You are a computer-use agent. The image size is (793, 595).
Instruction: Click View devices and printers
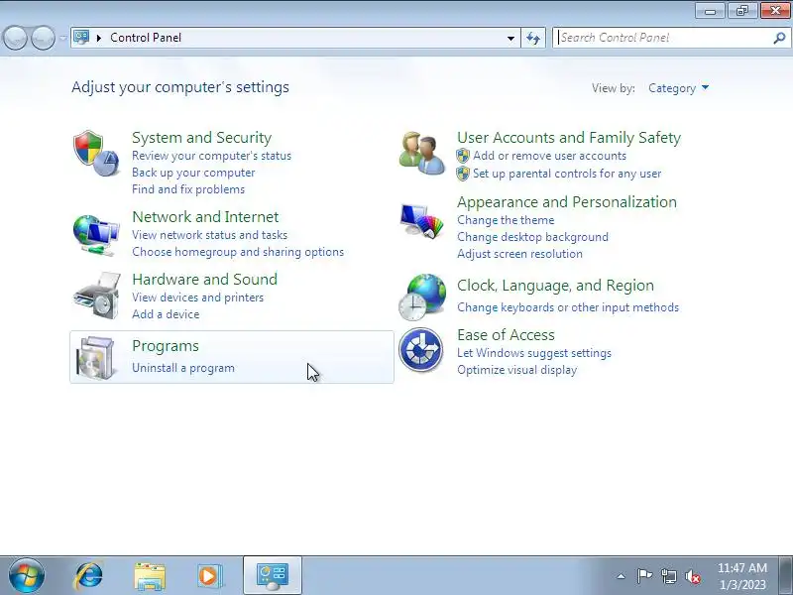tap(197, 297)
